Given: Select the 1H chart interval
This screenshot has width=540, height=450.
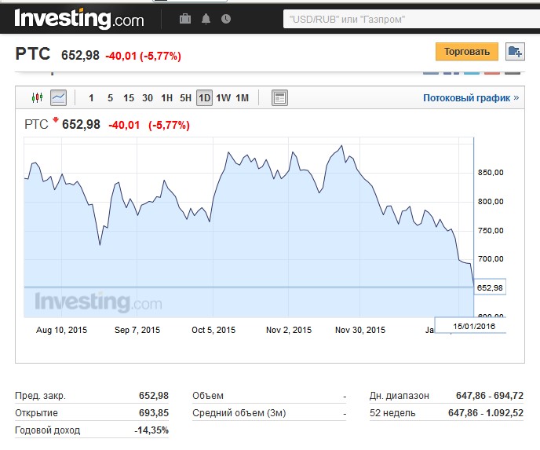Looking at the screenshot, I should point(166,98).
